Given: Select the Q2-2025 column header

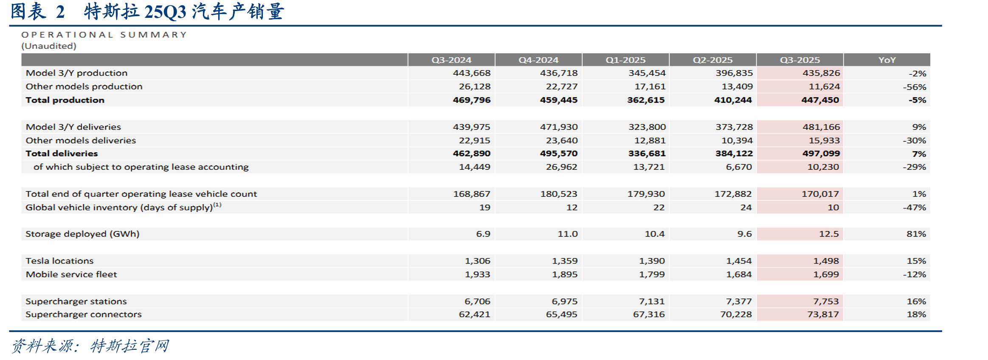Looking at the screenshot, I should click(713, 60).
